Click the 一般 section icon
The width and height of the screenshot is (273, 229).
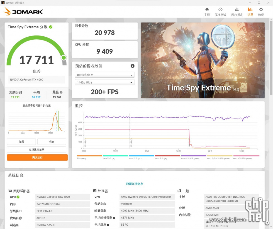179,191
